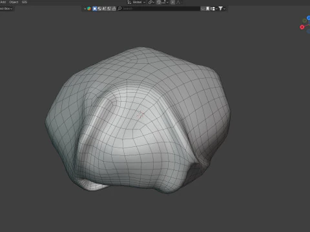310x232 pixels.
Task: Expand the small chevron before the colorful logo
Action: pos(85,8)
